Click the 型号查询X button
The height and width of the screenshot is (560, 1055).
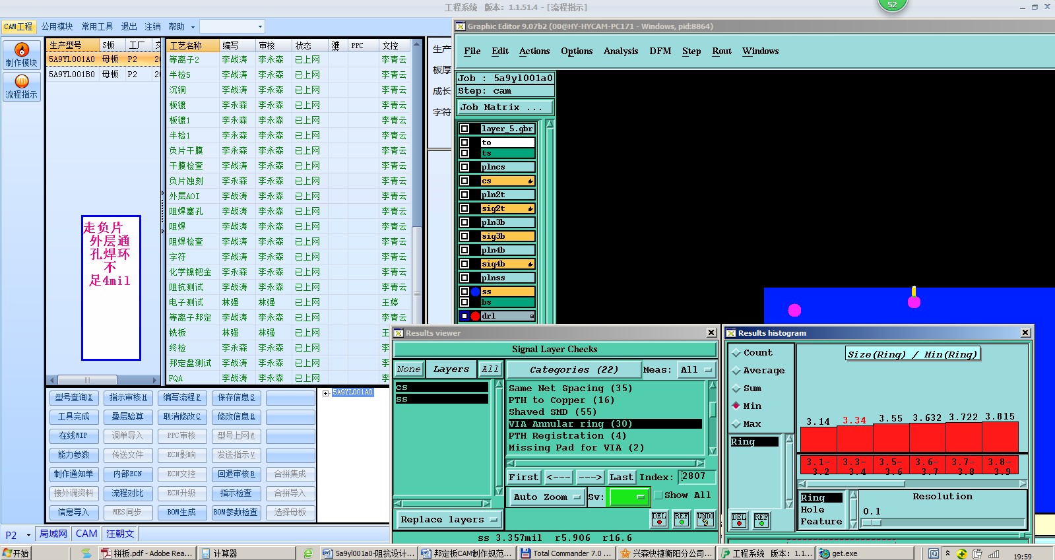(74, 397)
